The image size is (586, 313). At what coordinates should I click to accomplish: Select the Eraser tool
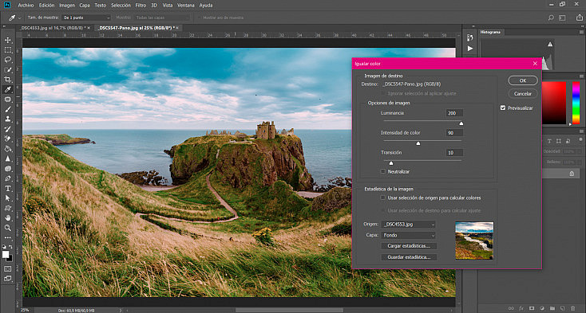click(x=7, y=139)
